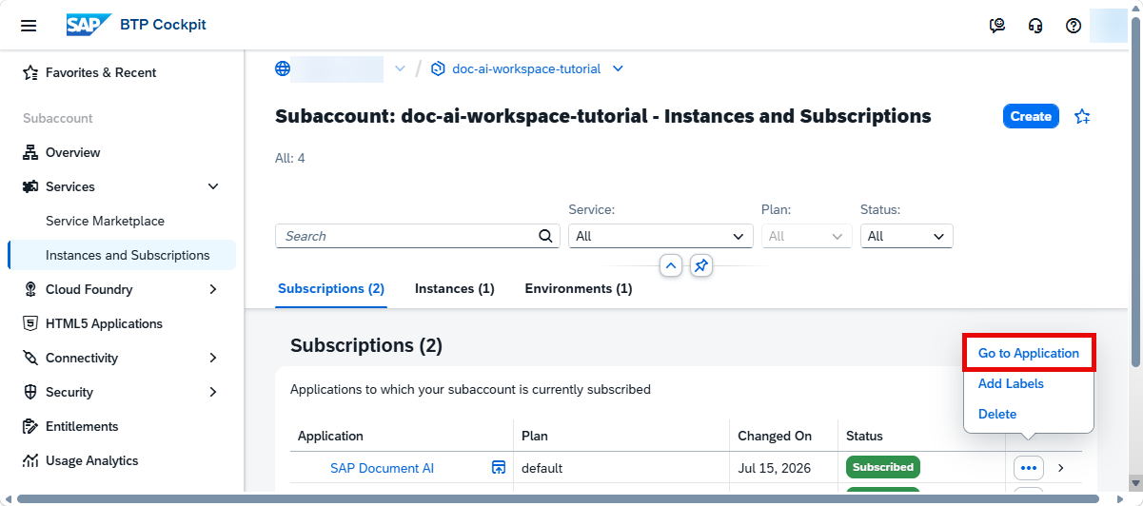The height and width of the screenshot is (506, 1143).
Task: Click the Usage Analytics chart icon
Action: pyautogui.click(x=30, y=460)
